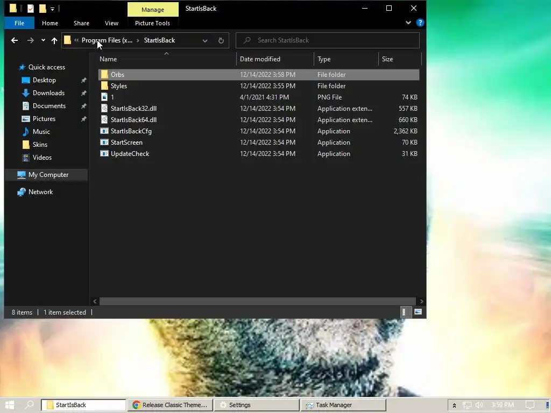Switch to the Share ribbon tab

pyautogui.click(x=81, y=23)
